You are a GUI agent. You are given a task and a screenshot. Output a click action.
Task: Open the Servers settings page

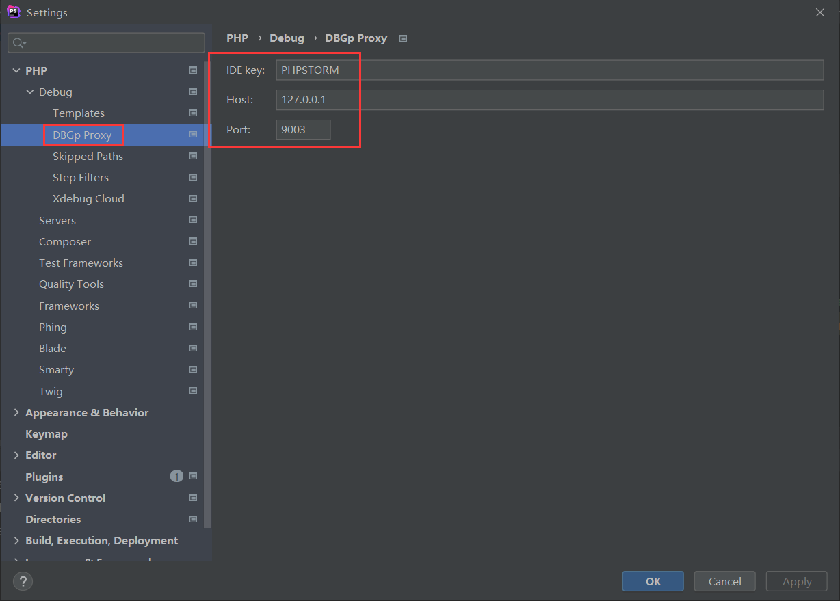pos(57,220)
